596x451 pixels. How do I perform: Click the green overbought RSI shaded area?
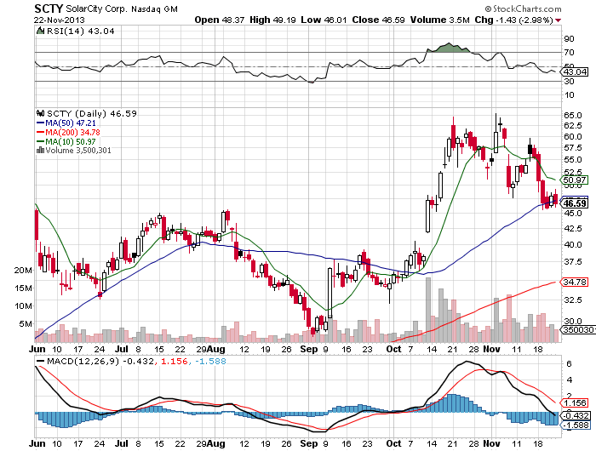point(450,49)
